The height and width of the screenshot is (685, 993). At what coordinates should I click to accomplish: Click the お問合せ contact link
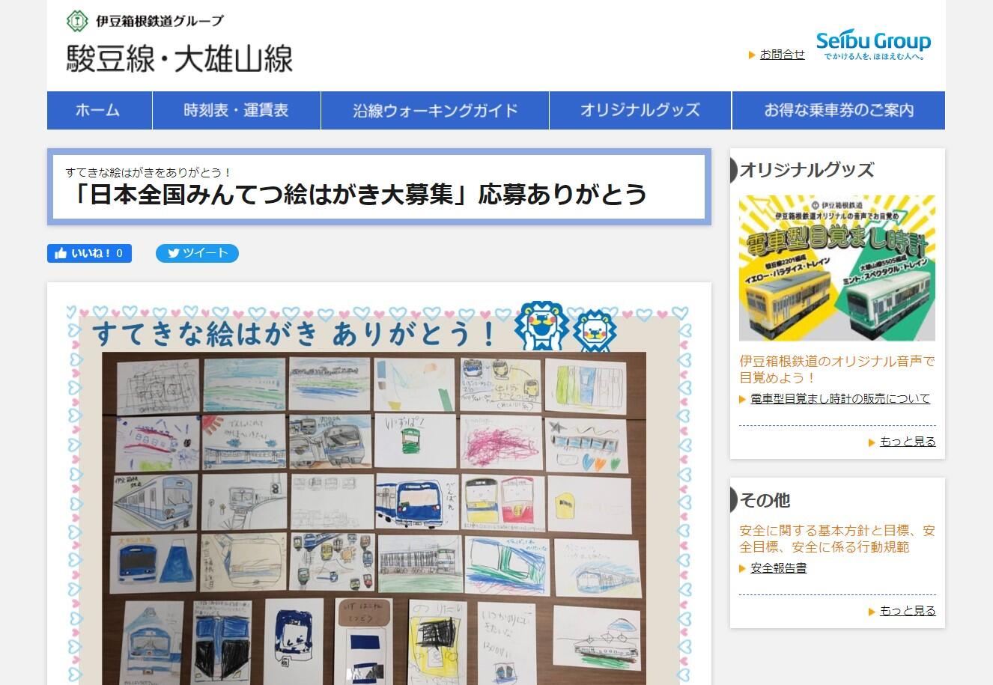(782, 55)
